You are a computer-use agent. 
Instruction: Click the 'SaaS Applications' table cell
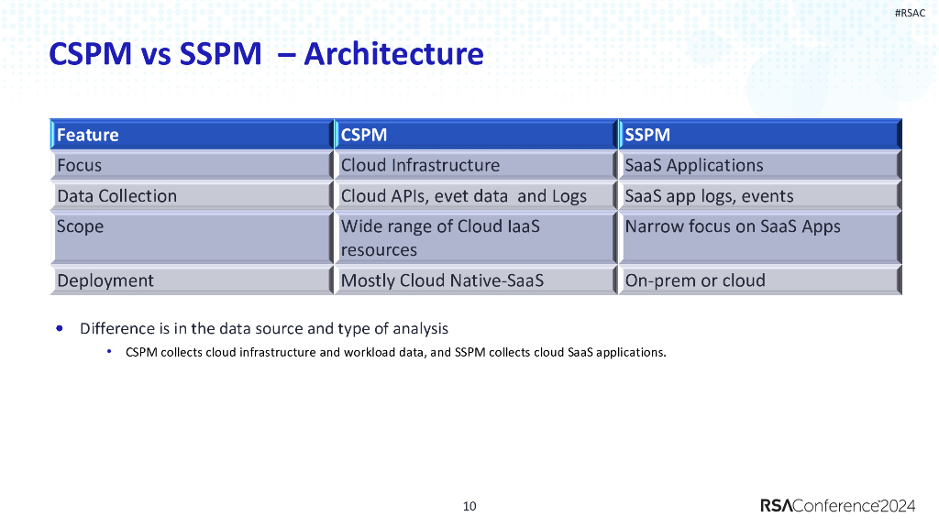point(760,165)
